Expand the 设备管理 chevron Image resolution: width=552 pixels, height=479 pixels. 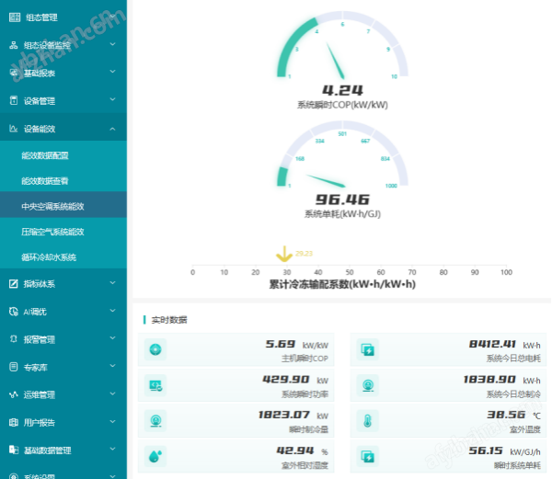tap(112, 99)
